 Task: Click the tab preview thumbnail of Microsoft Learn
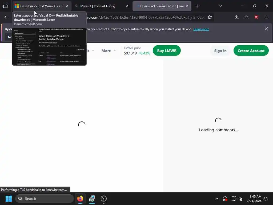49,47
